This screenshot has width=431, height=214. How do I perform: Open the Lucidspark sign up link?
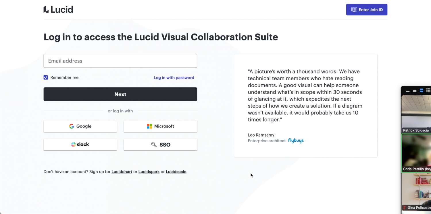149,172
